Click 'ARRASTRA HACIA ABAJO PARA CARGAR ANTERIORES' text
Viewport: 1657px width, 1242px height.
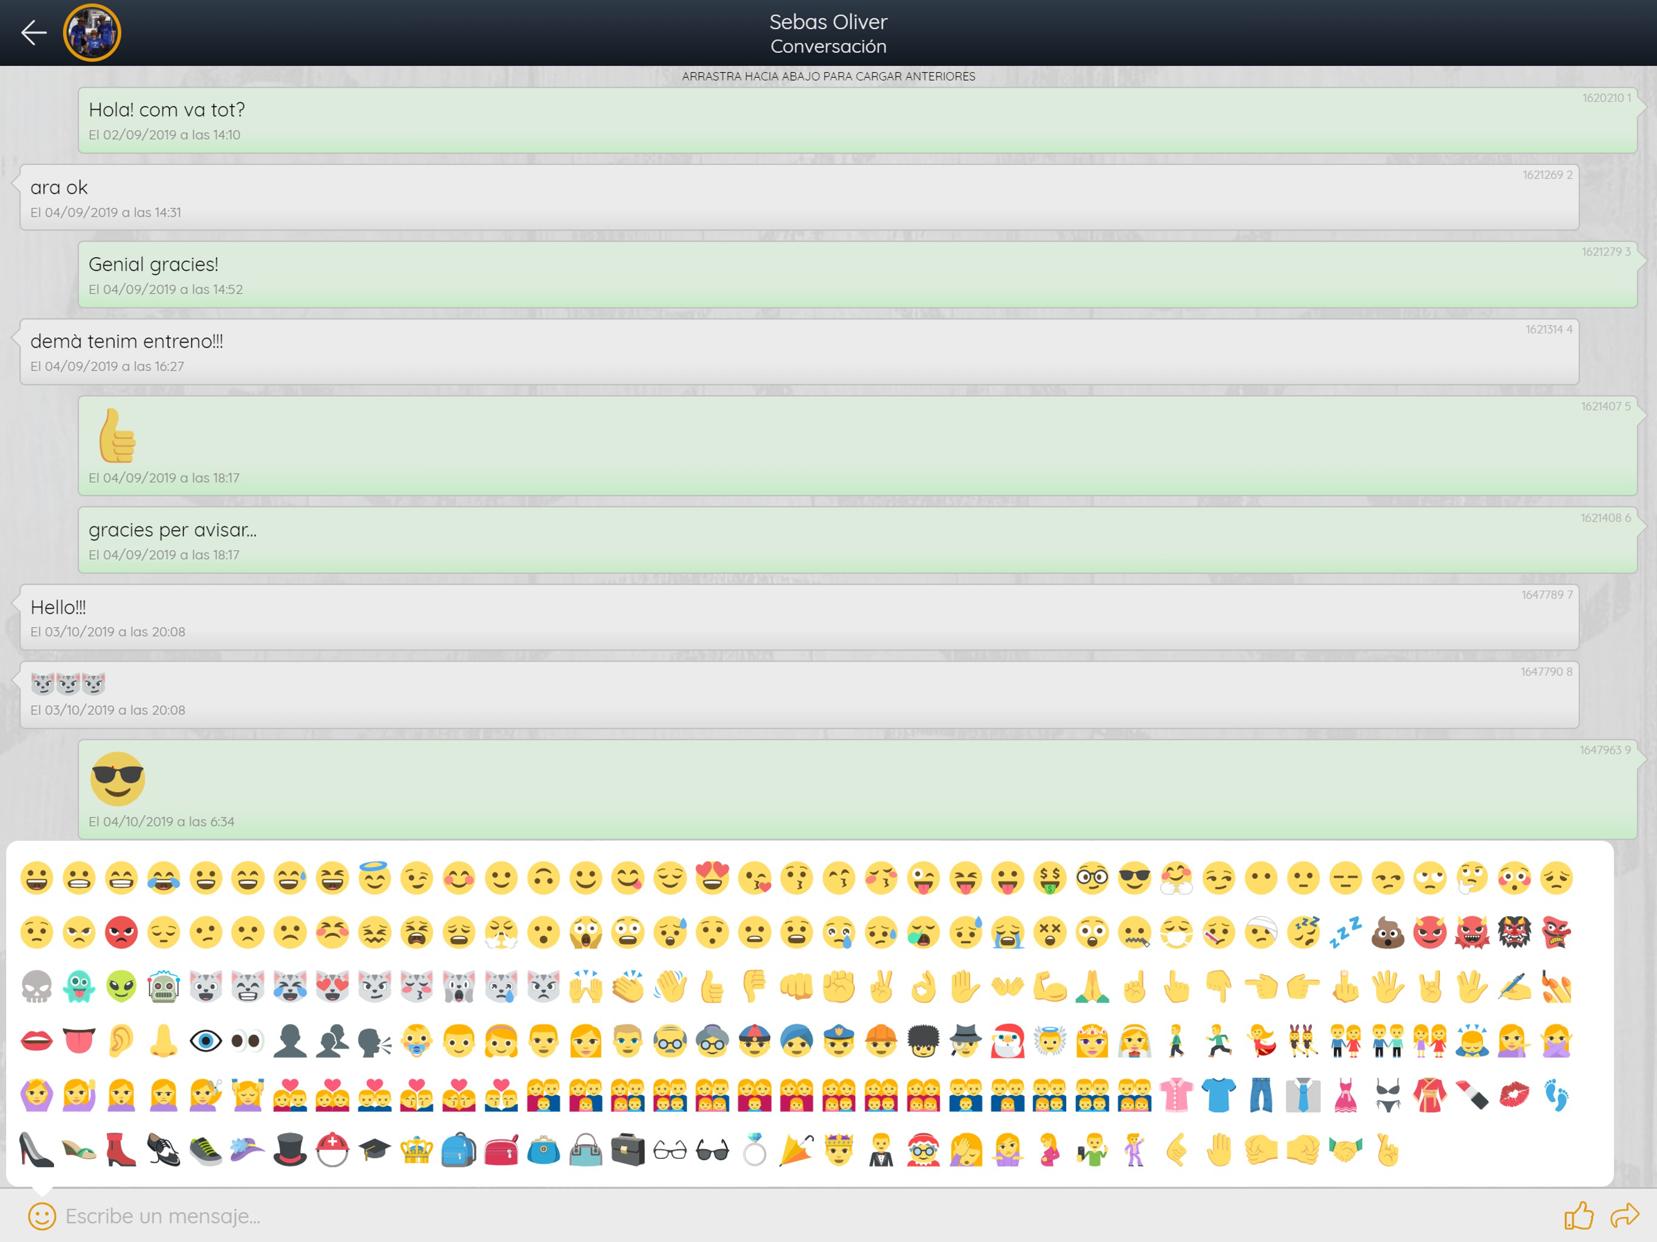(828, 76)
